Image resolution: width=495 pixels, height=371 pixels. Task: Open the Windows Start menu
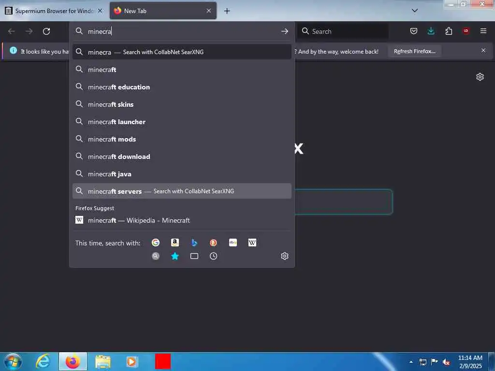point(13,361)
